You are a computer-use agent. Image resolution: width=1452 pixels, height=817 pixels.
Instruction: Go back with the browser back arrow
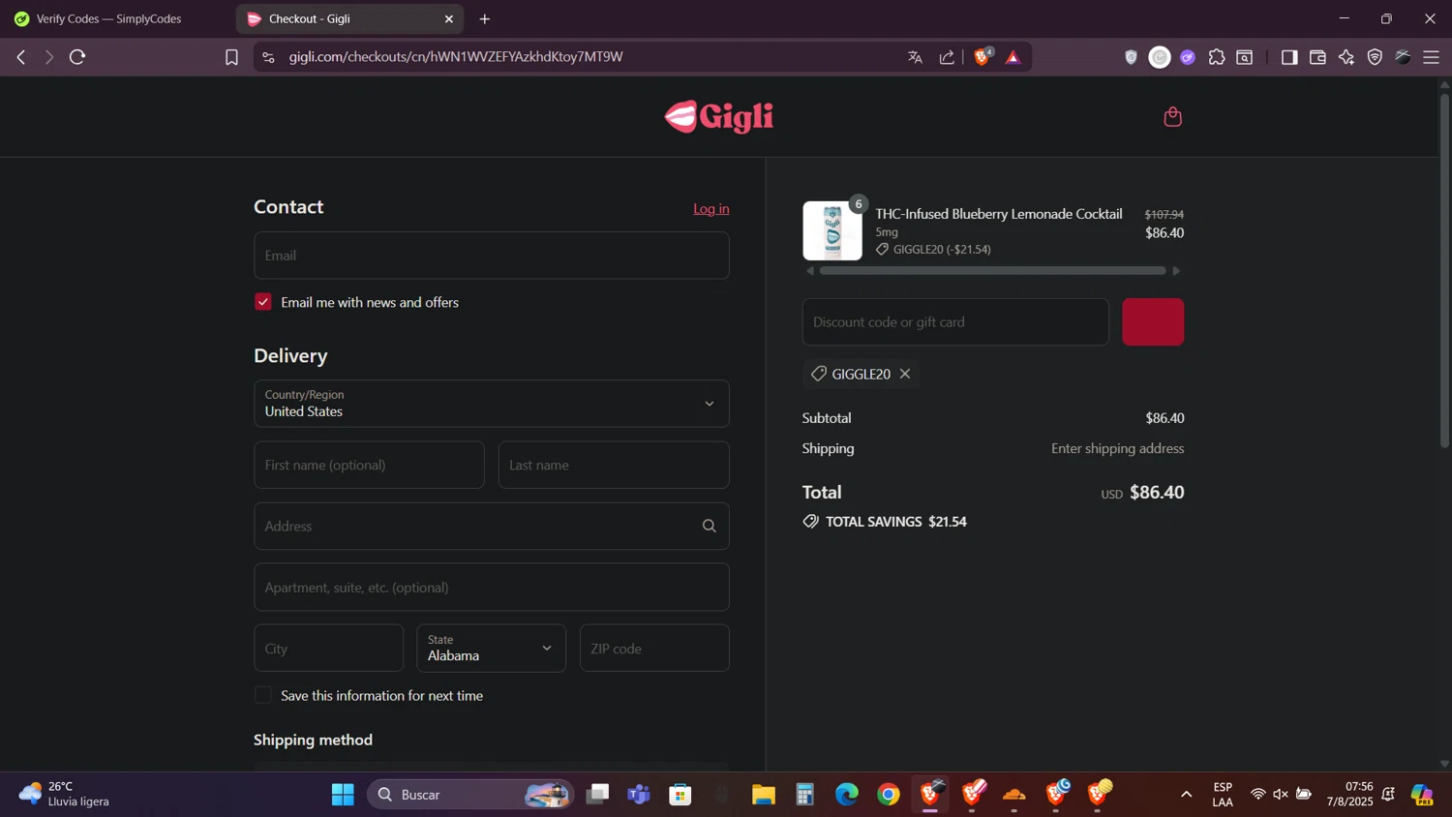point(21,57)
